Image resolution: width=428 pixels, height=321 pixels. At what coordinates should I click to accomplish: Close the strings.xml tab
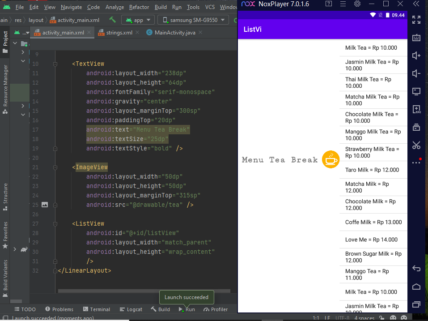137,32
